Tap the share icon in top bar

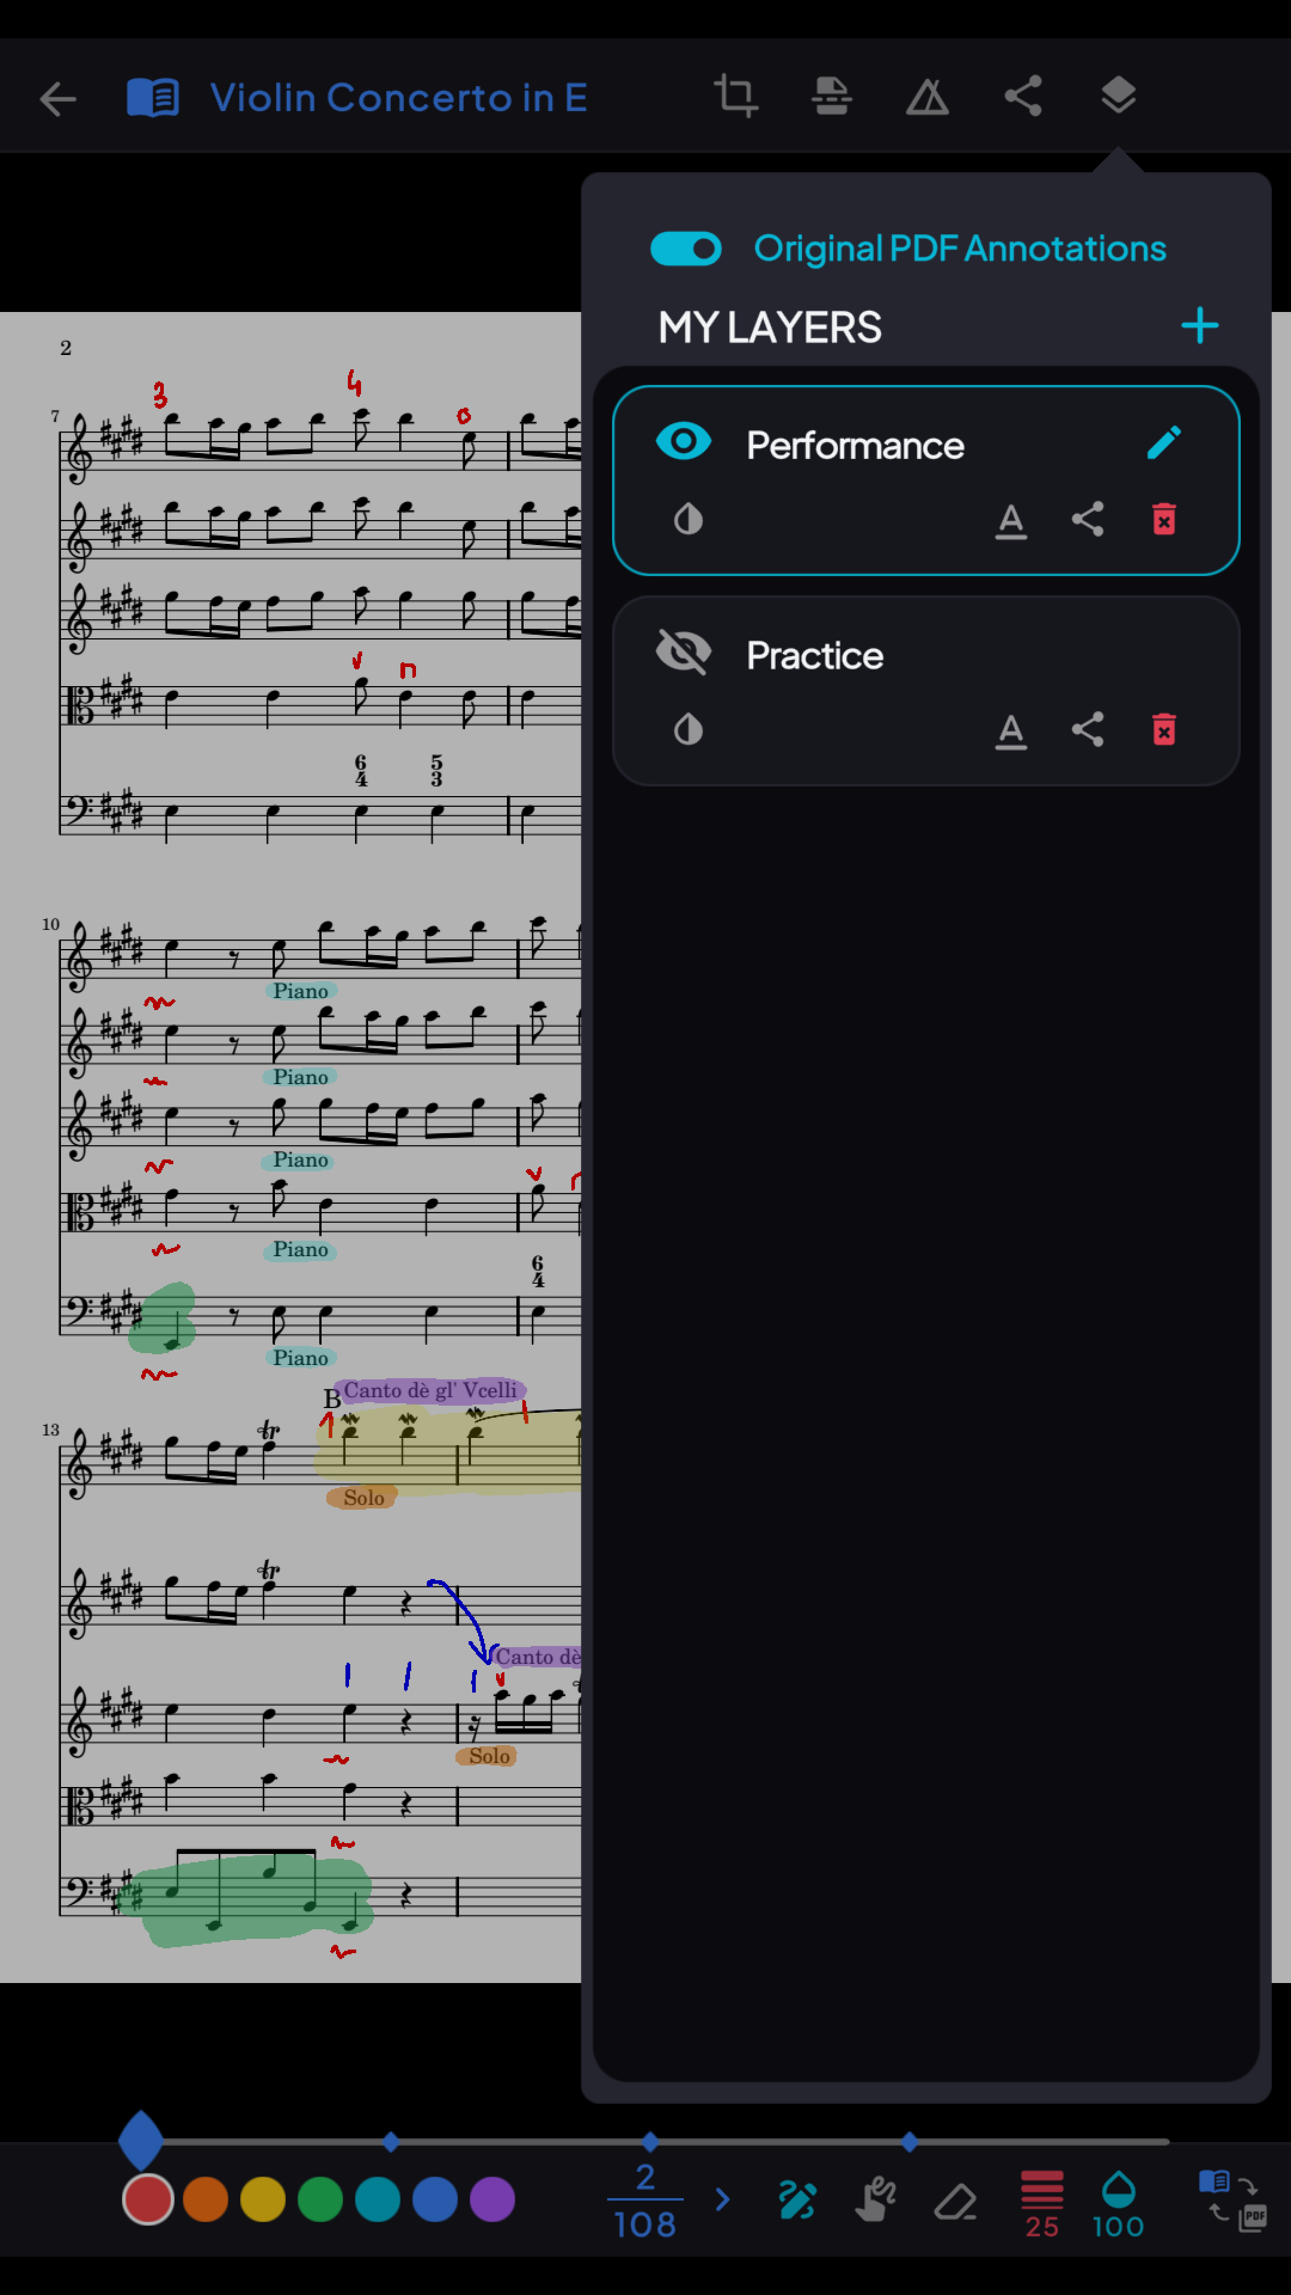(1023, 96)
